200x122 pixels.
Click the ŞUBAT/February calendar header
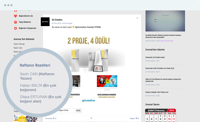(x=161, y=110)
